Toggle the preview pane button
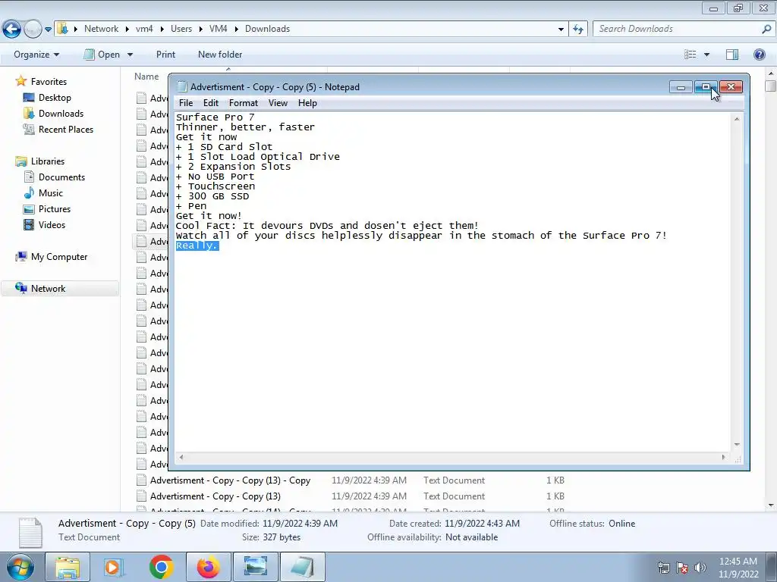The height and width of the screenshot is (582, 777). [x=732, y=55]
